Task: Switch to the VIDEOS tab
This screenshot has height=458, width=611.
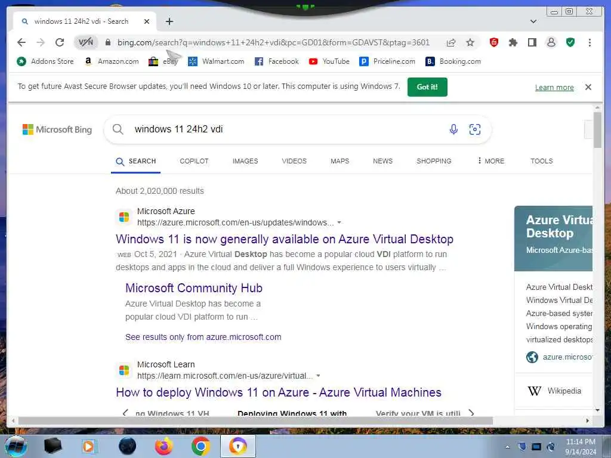Action: [x=294, y=161]
